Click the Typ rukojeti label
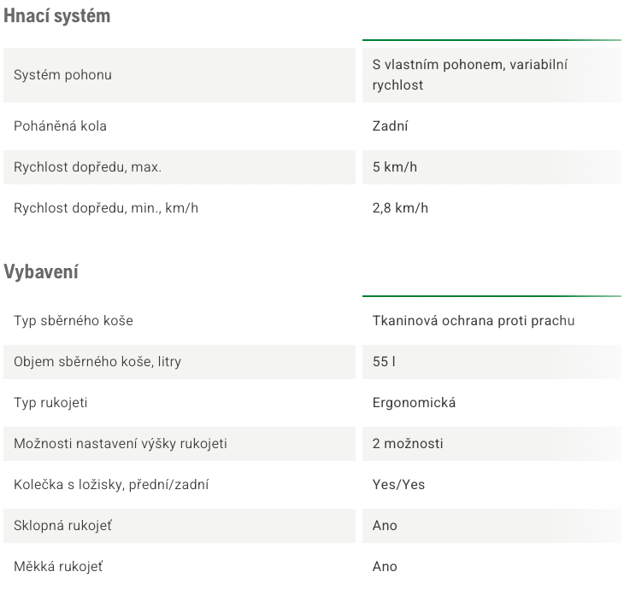624x589 pixels. click(x=50, y=403)
